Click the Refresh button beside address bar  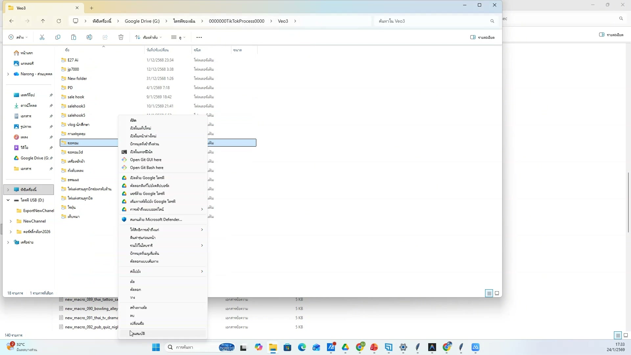59,21
